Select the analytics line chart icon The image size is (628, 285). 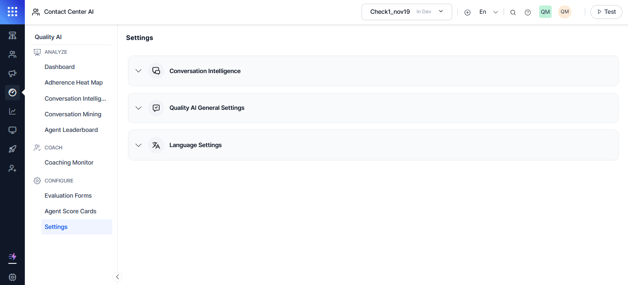pyautogui.click(x=12, y=111)
